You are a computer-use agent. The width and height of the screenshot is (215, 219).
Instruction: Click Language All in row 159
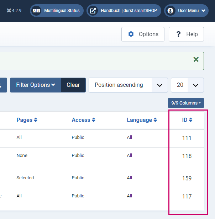130,178
